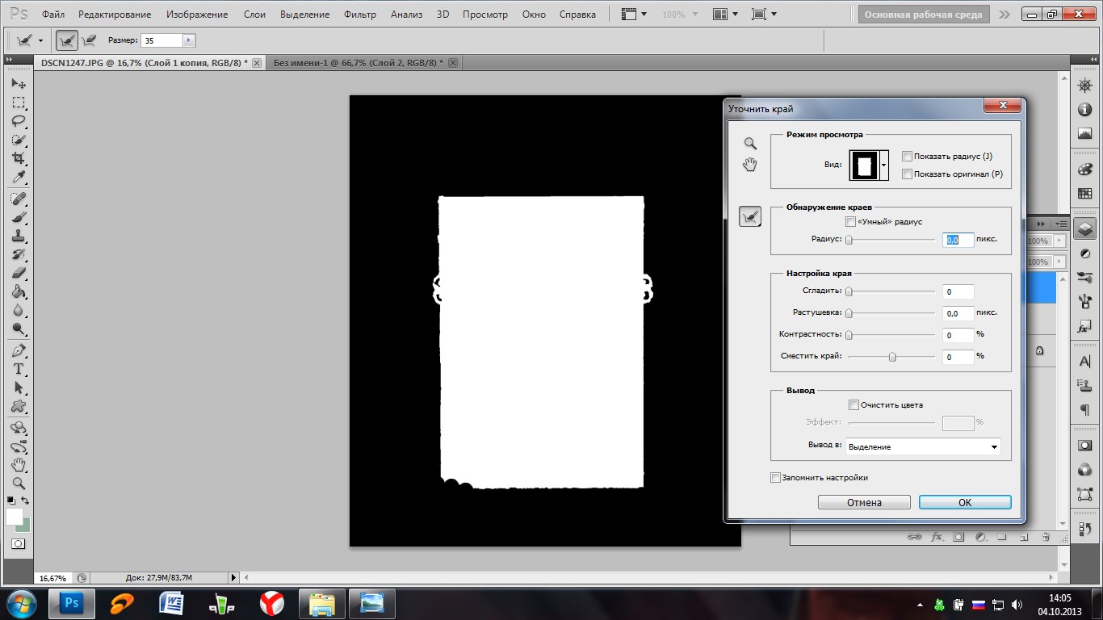Open the Layers panel icon
Viewport: 1103px width, 620px height.
tap(1084, 229)
